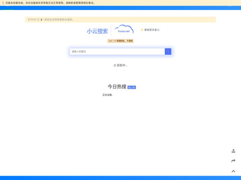Click the back-to-top chevron icon
The width and height of the screenshot is (241, 180).
[x=233, y=171]
